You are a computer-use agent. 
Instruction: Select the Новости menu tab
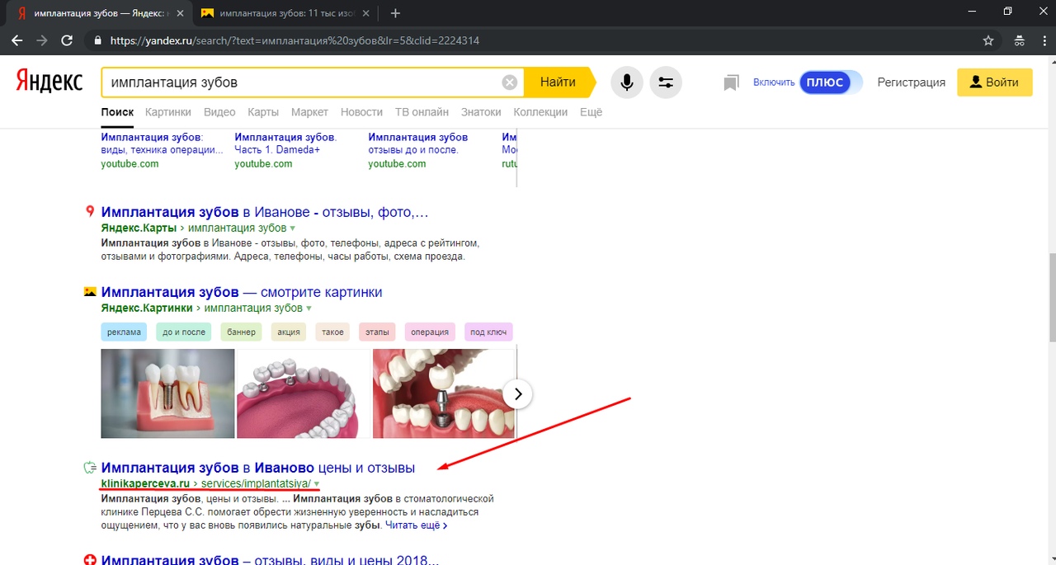point(361,112)
